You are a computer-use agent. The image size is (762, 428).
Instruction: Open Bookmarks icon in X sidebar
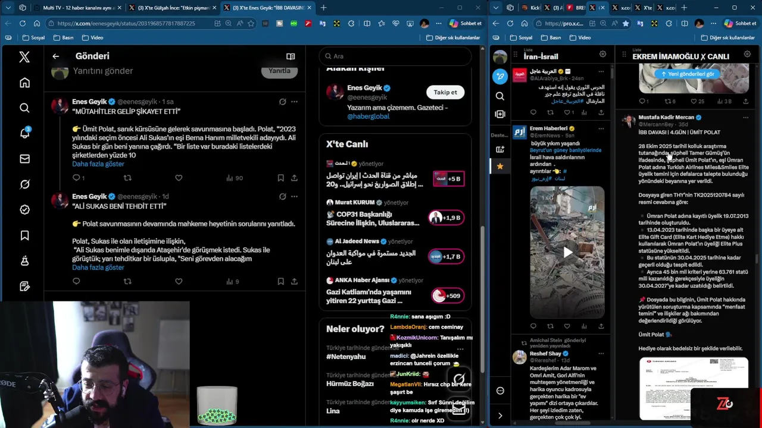[24, 235]
